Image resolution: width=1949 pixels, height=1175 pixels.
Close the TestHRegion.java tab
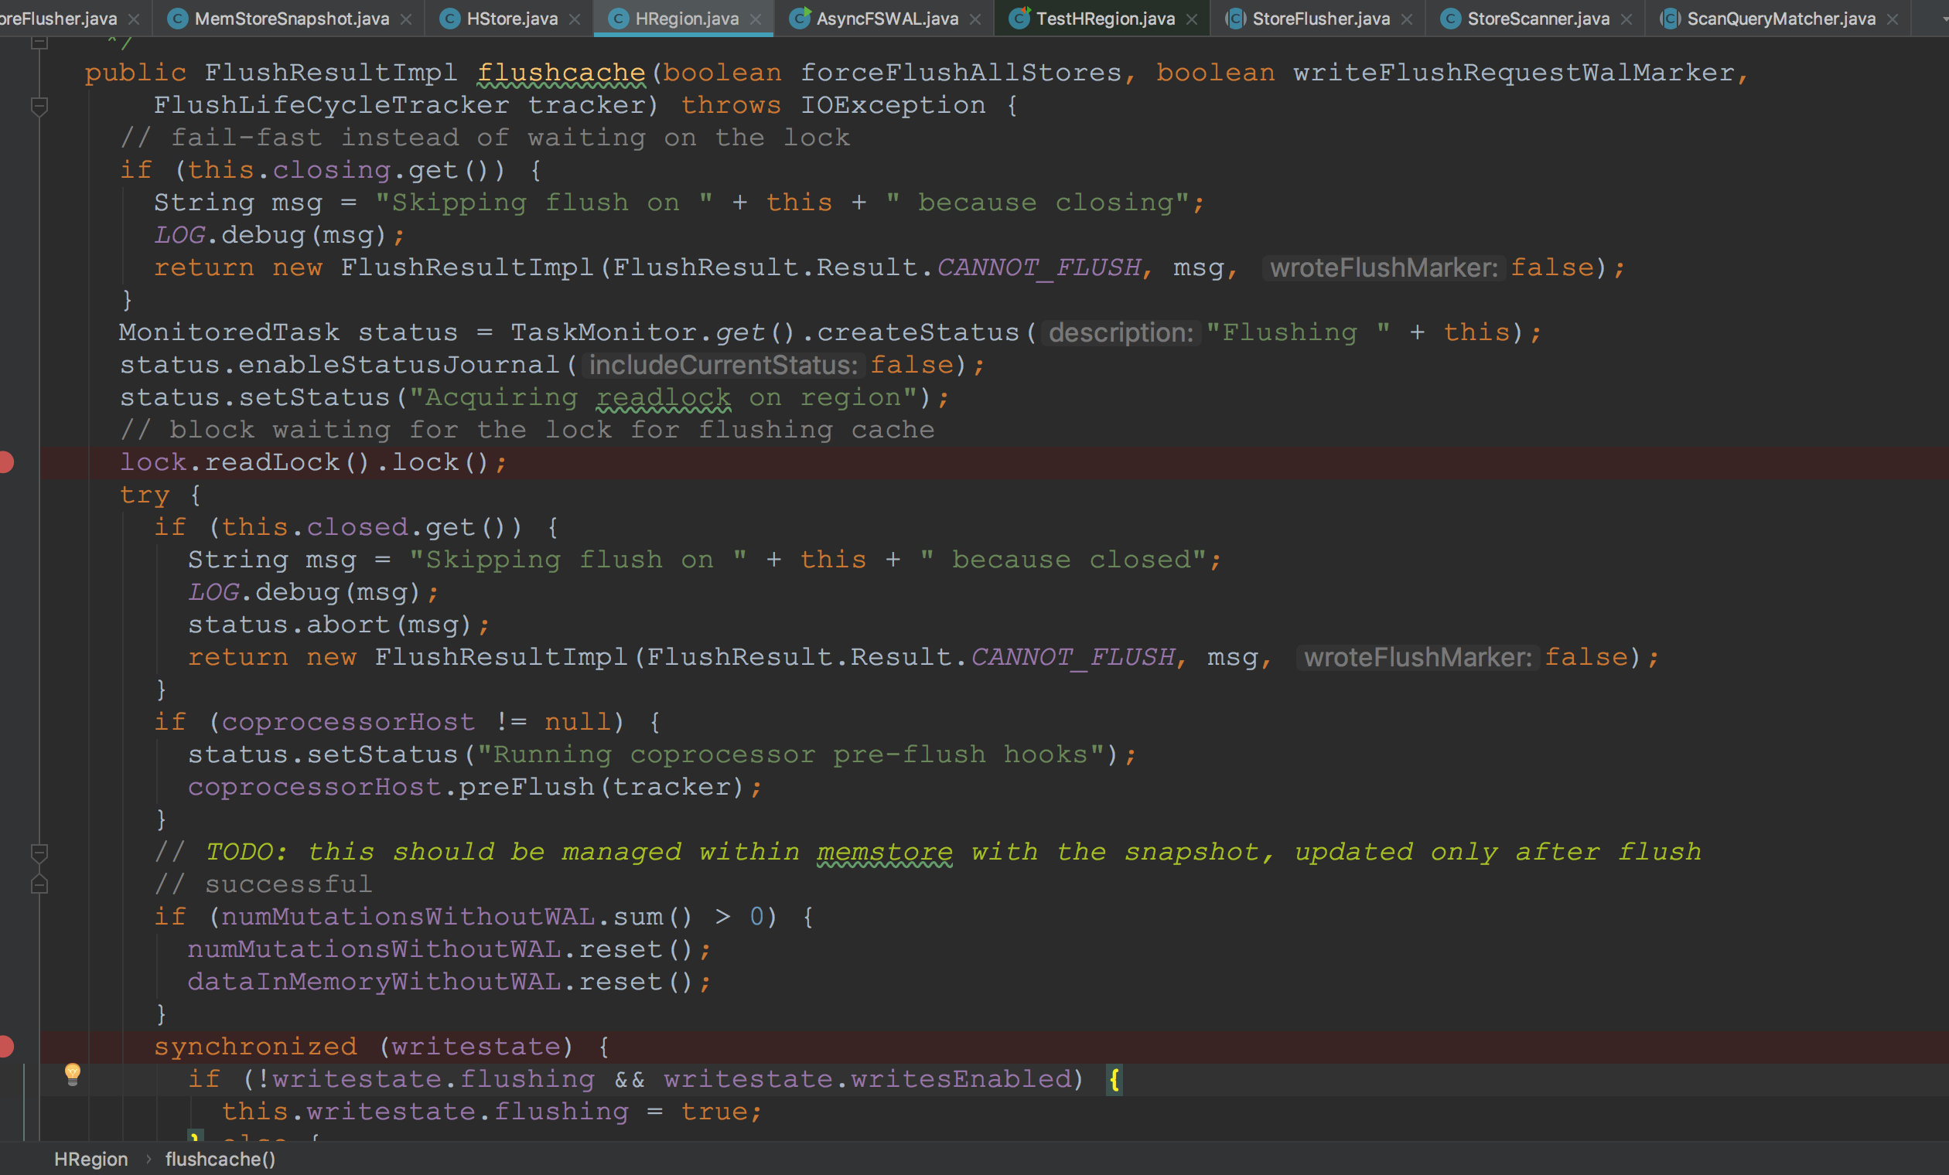tap(1192, 19)
